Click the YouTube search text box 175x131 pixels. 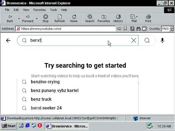(x=78, y=40)
